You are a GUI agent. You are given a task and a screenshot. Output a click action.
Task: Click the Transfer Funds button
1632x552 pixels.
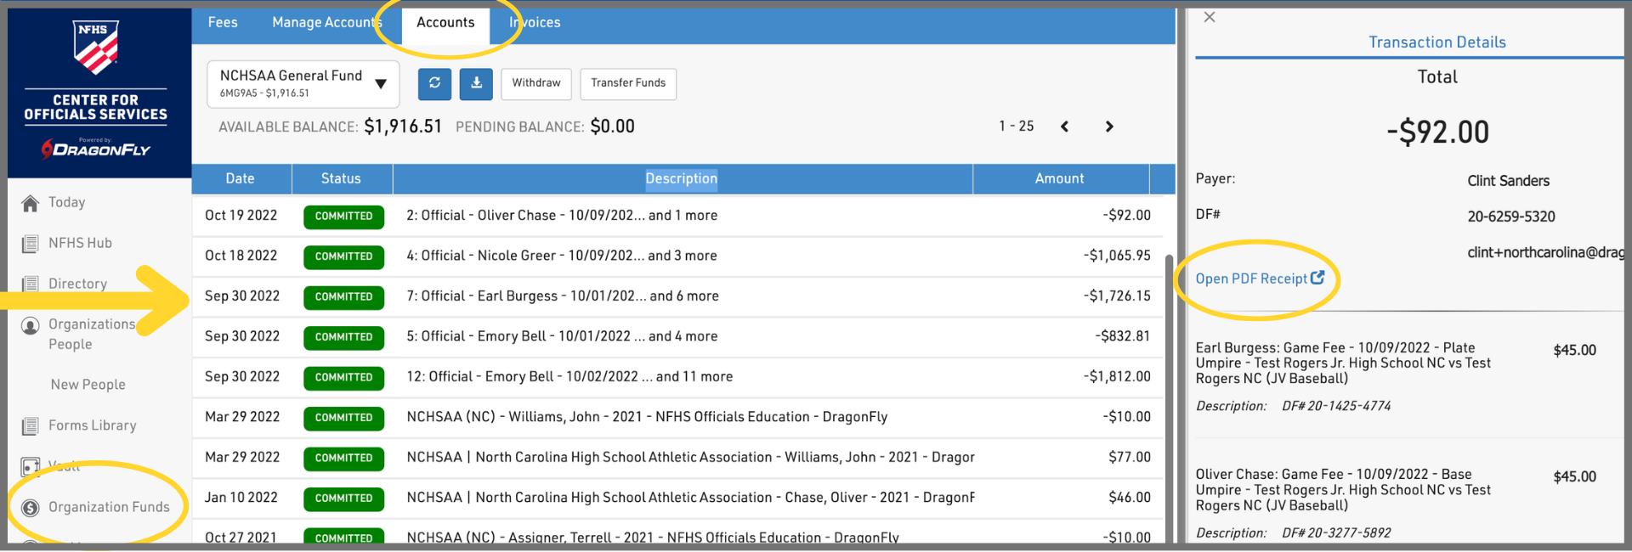point(628,83)
